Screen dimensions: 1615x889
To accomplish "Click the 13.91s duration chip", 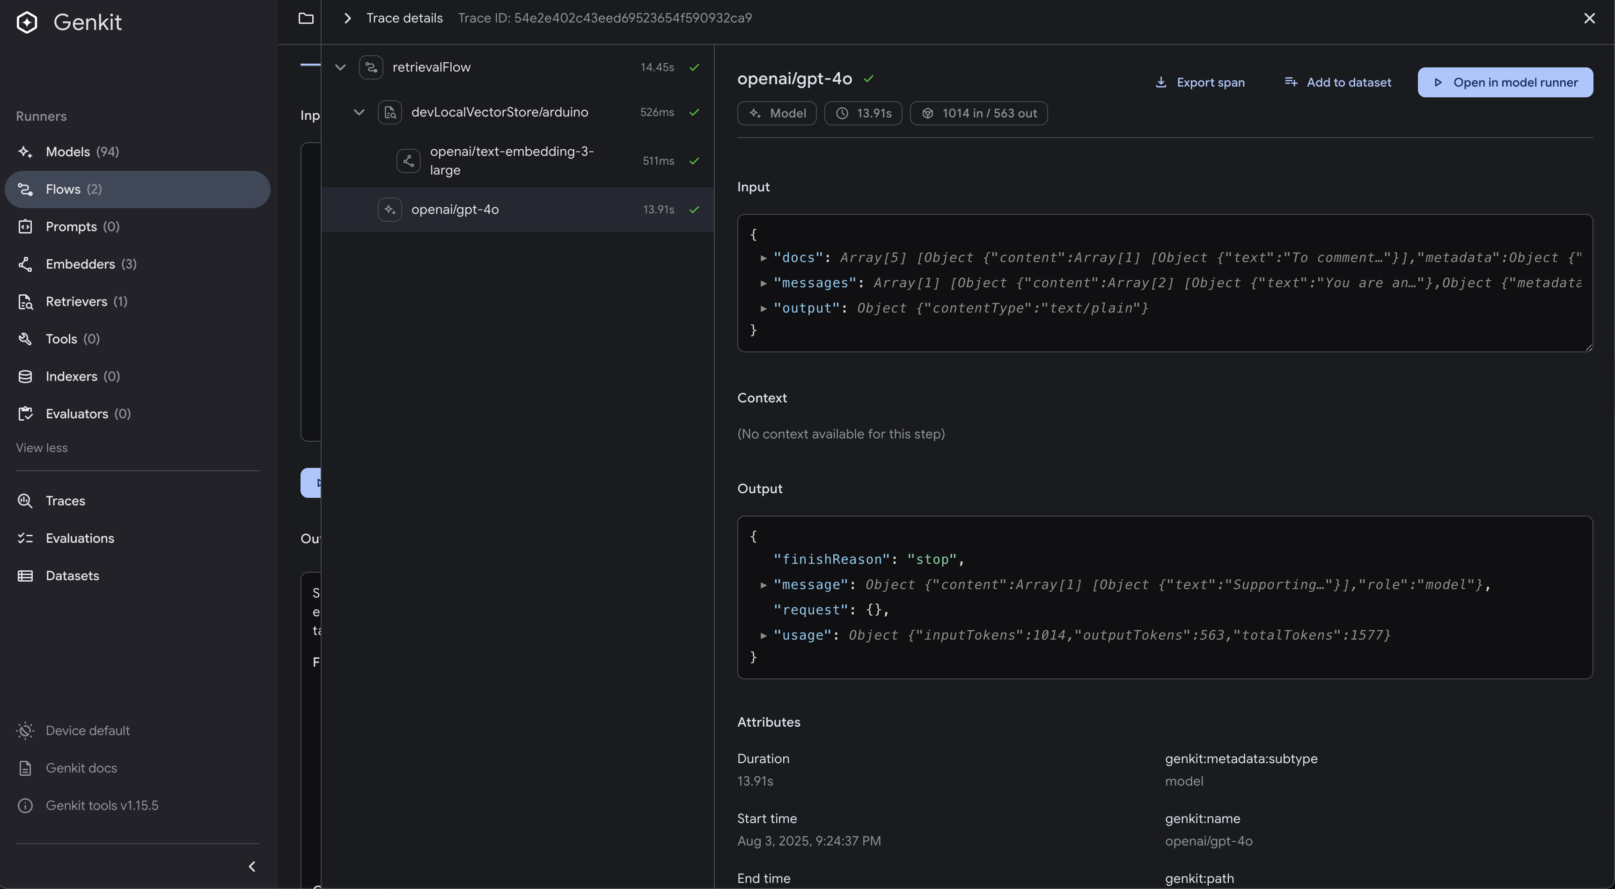I will (x=863, y=113).
